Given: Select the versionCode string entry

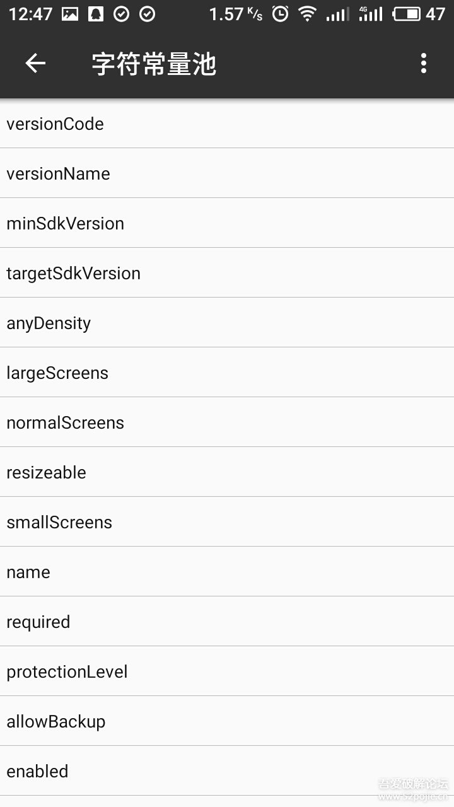Looking at the screenshot, I should (227, 124).
